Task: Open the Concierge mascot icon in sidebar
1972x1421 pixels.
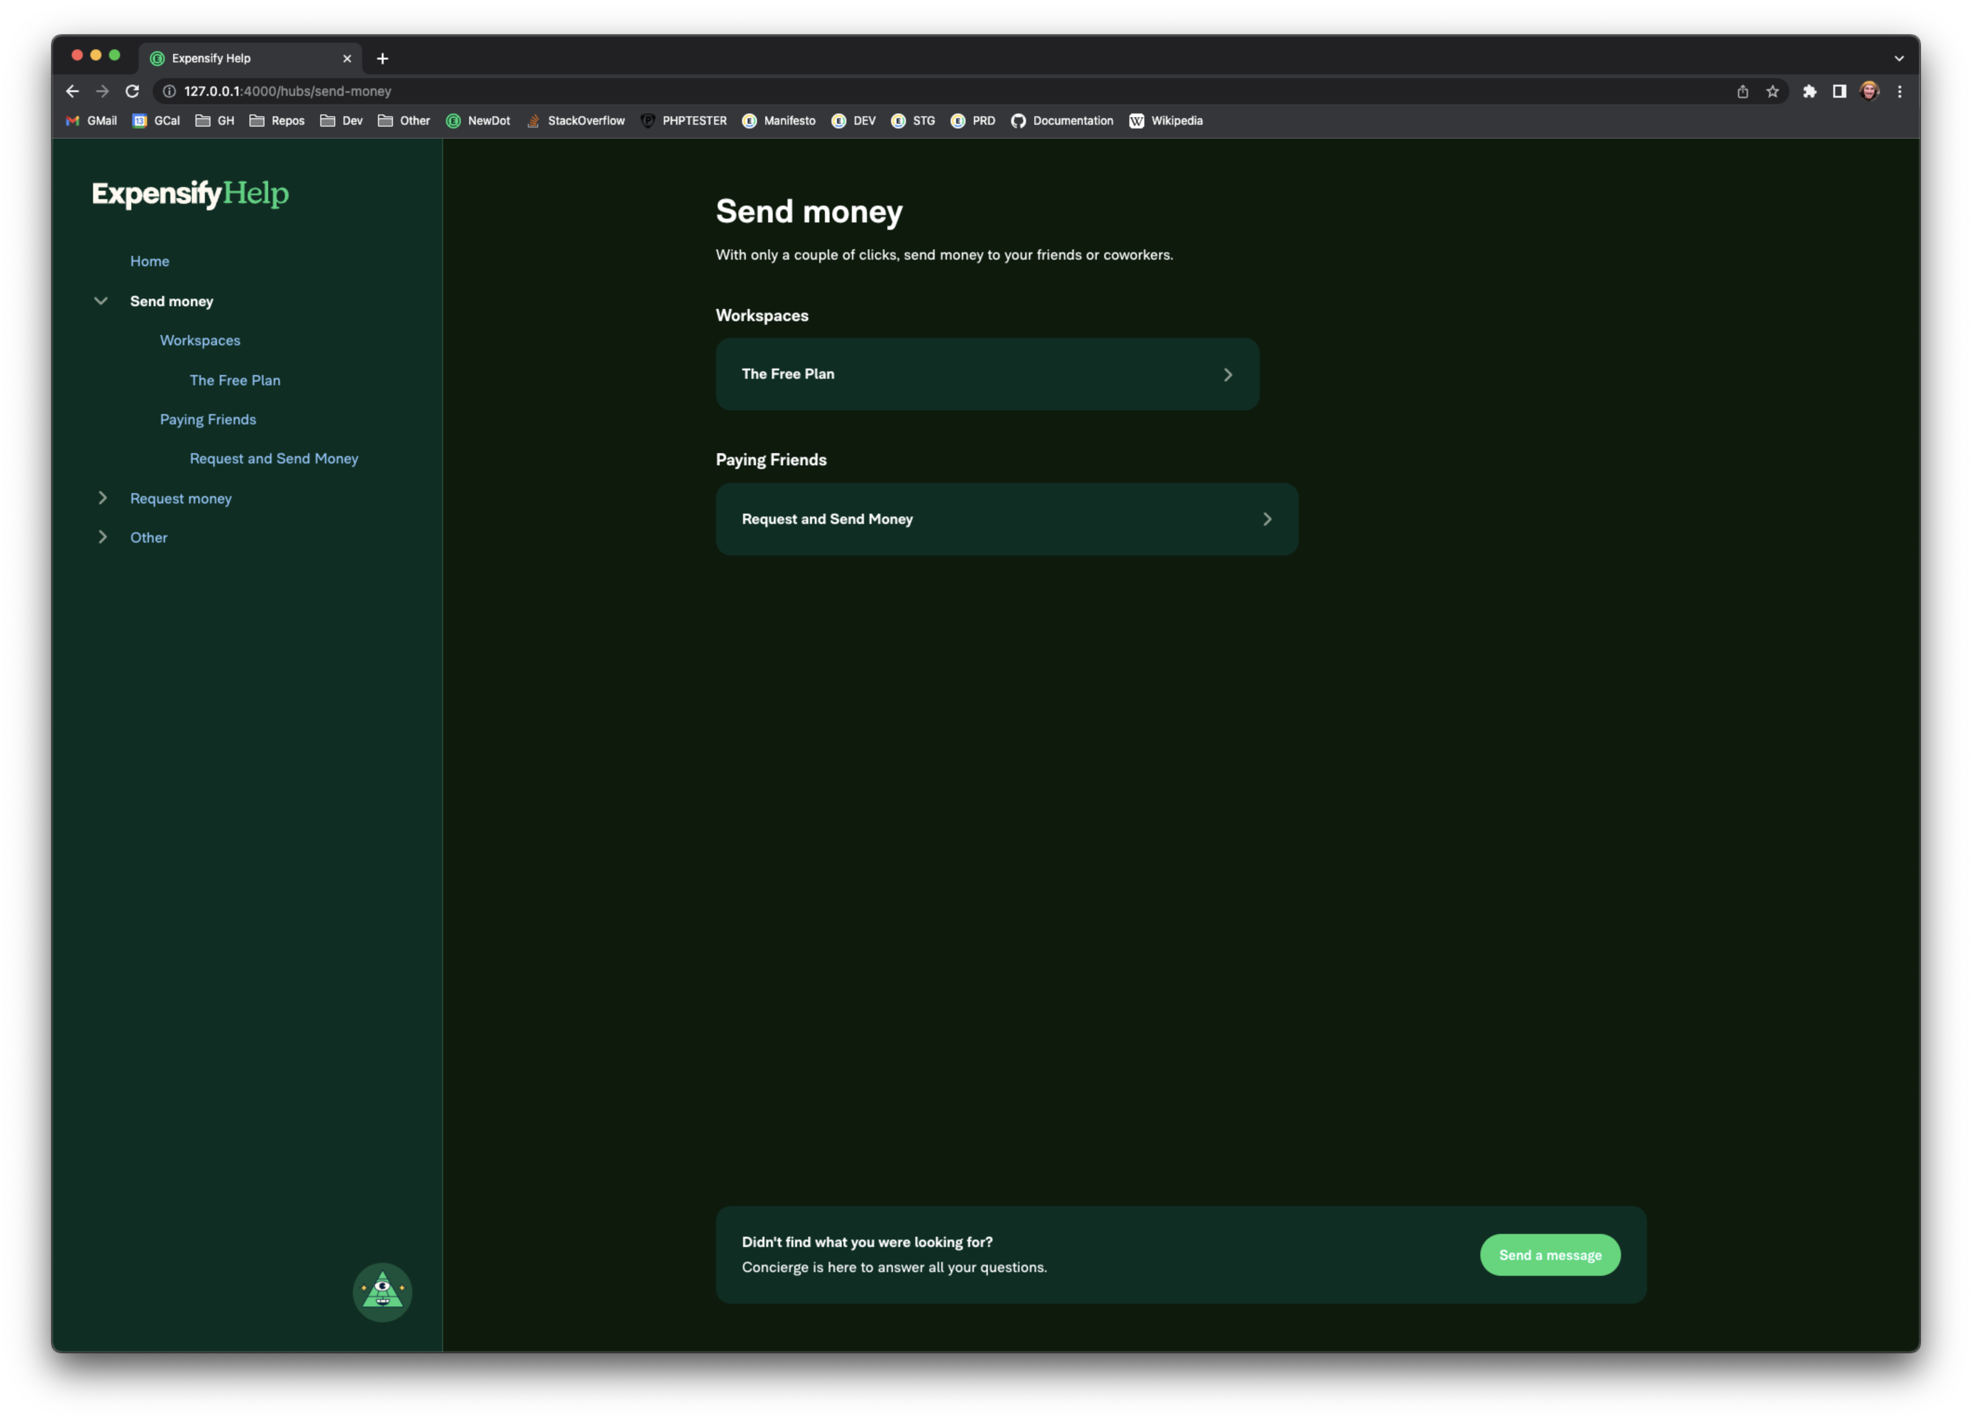Action: pyautogui.click(x=382, y=1292)
